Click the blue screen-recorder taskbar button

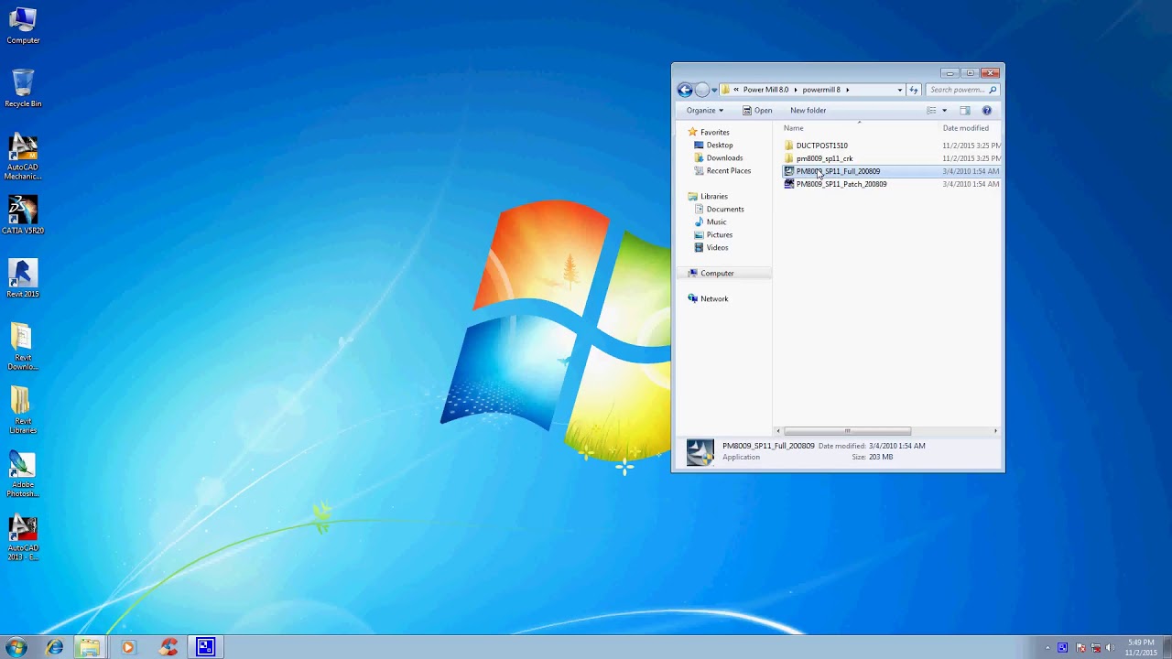[x=205, y=647]
